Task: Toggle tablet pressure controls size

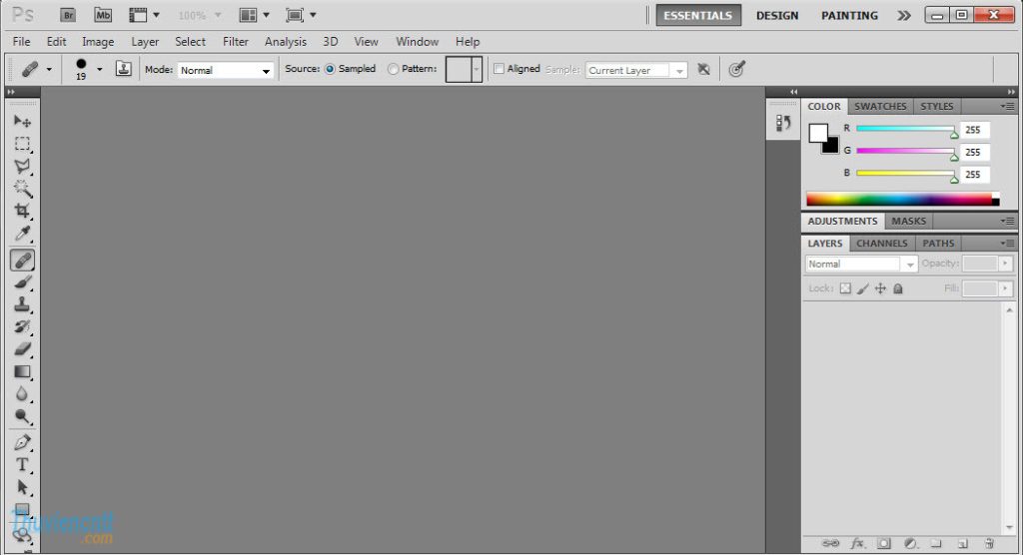Action: click(x=736, y=69)
